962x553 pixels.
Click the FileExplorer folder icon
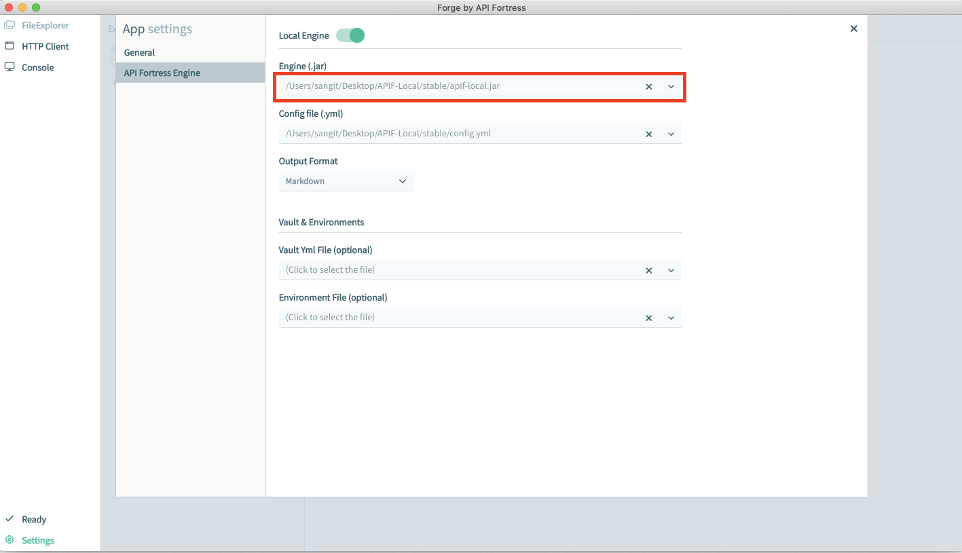click(x=10, y=25)
